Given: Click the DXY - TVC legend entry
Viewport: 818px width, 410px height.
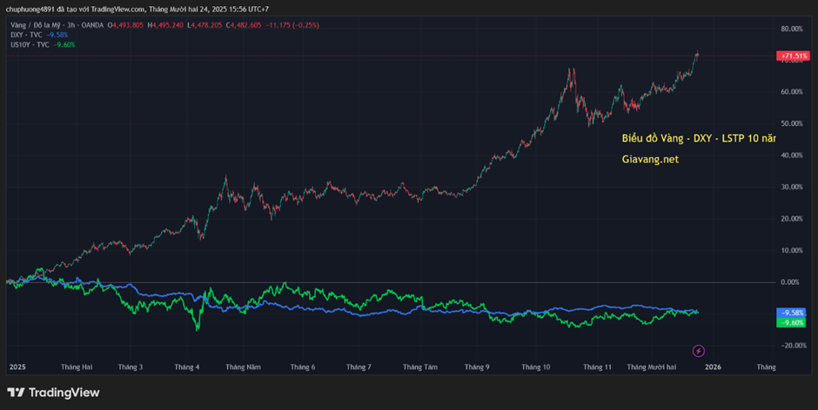Looking at the screenshot, I should pyautogui.click(x=26, y=35).
